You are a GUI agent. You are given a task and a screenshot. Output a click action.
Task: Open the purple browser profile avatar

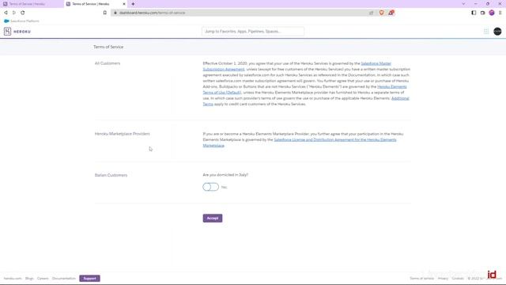point(492,13)
